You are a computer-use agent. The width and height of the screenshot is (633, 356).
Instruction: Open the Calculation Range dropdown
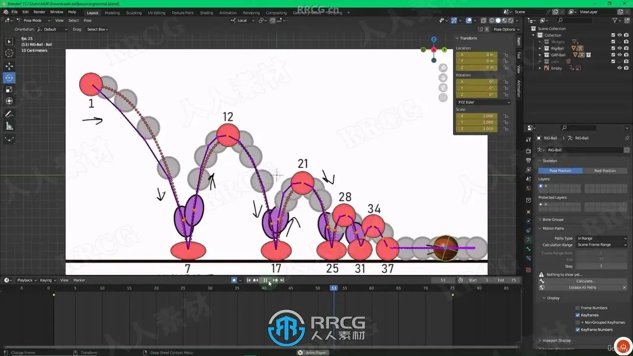coord(602,245)
